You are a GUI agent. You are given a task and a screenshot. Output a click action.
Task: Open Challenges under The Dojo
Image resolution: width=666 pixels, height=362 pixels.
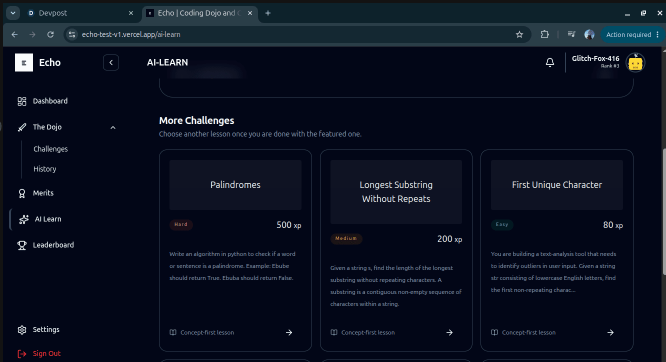(50, 149)
